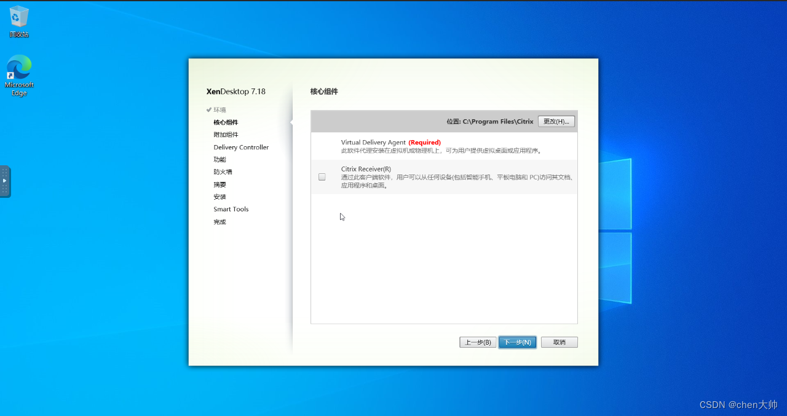Cancel the installer with 取消
Image resolution: width=787 pixels, height=416 pixels.
coord(560,342)
